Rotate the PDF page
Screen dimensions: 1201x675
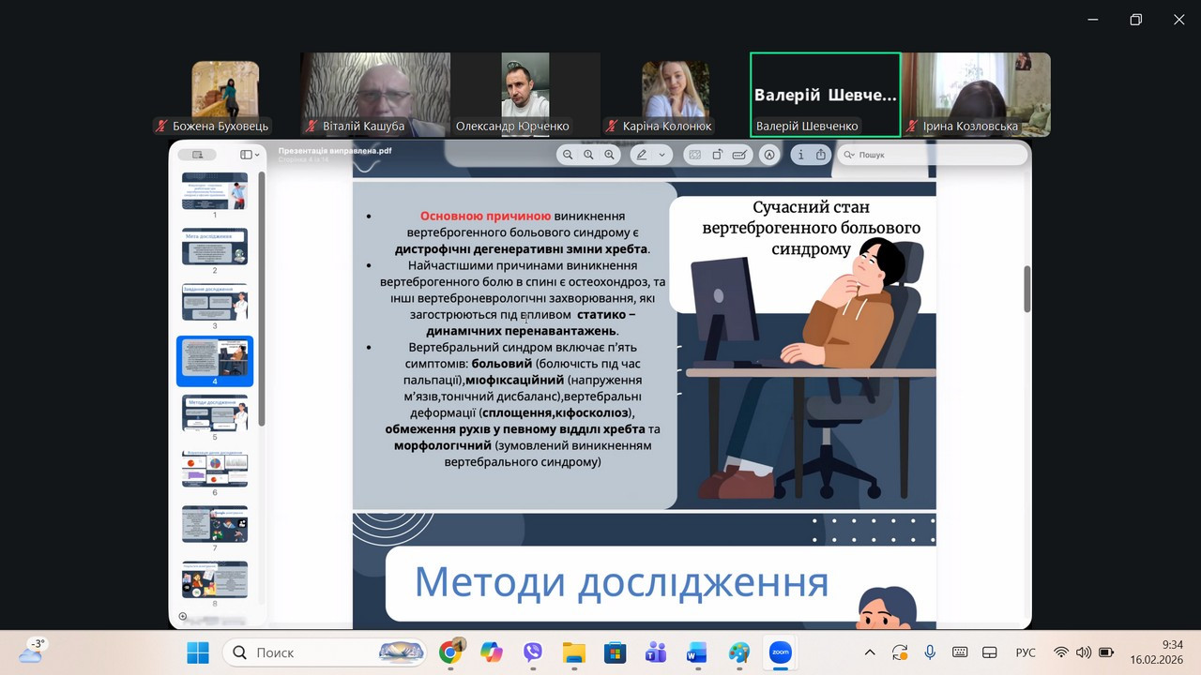718,155
